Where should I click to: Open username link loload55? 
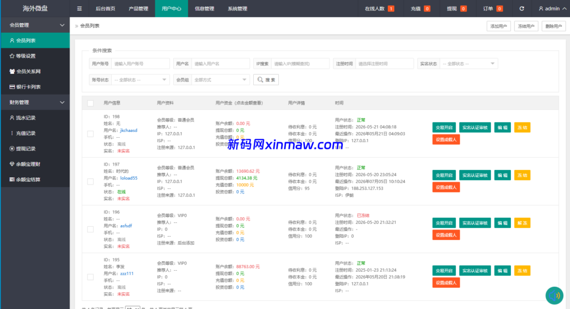pyautogui.click(x=129, y=178)
